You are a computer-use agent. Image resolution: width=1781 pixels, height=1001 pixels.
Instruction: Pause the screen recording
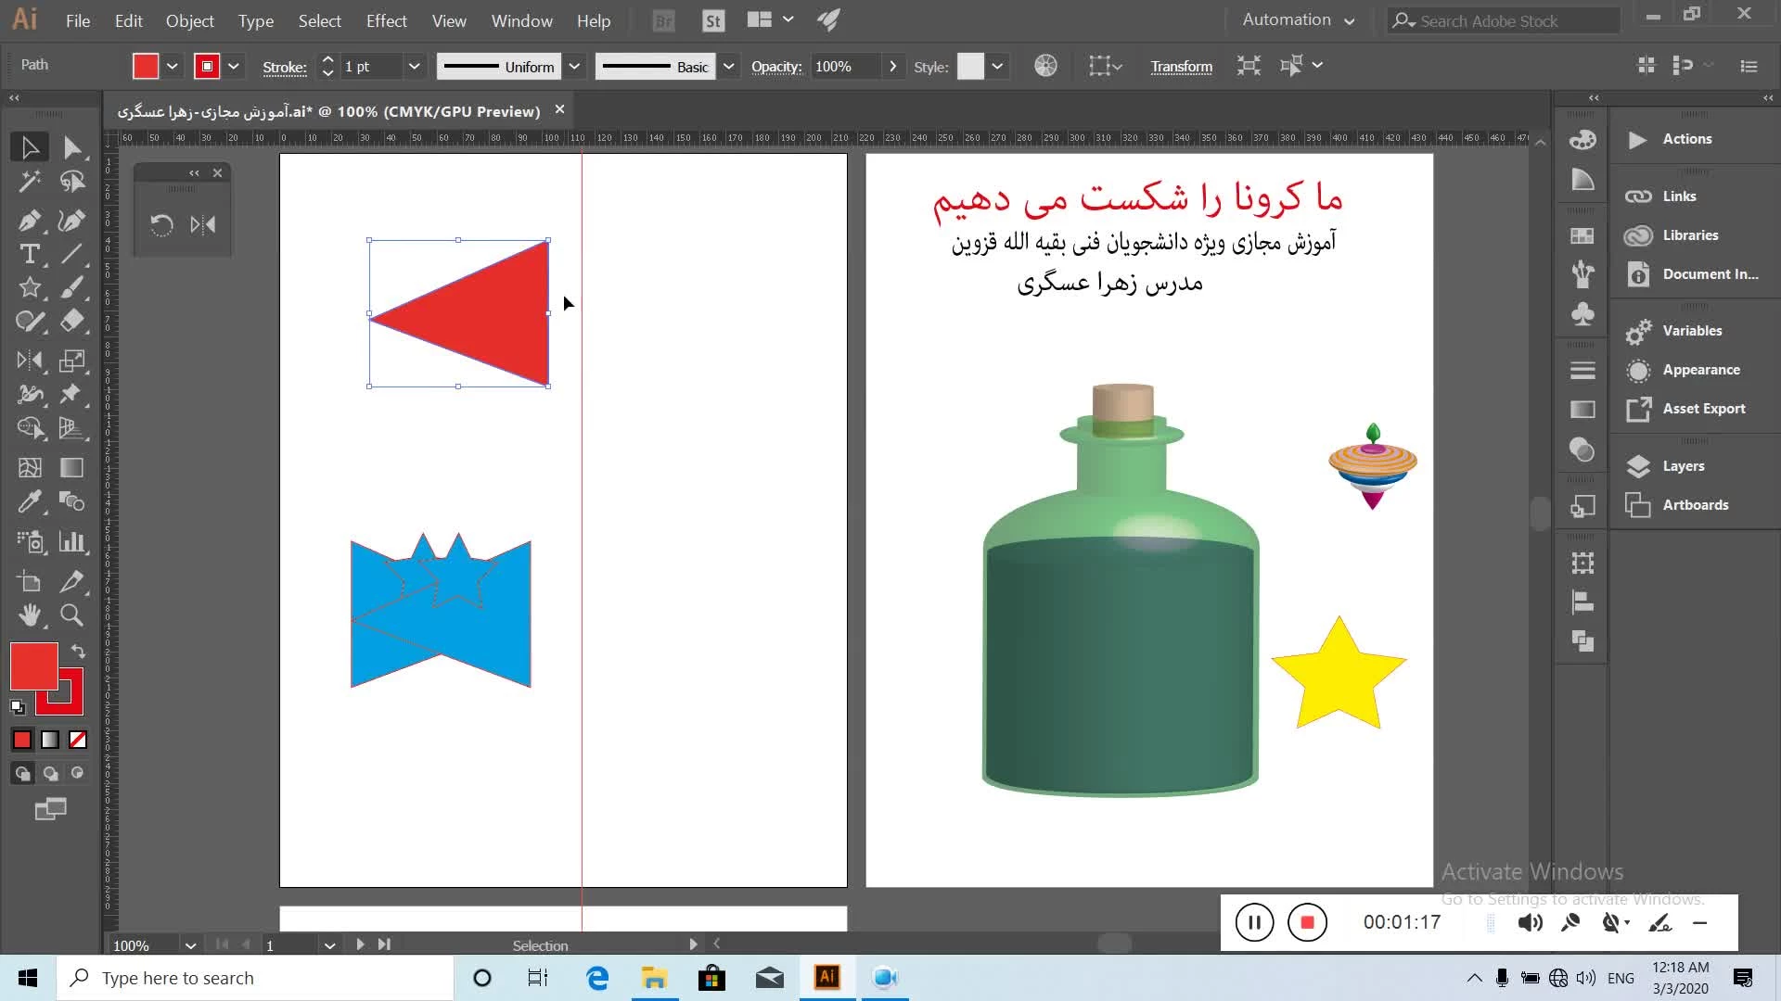point(1254,922)
